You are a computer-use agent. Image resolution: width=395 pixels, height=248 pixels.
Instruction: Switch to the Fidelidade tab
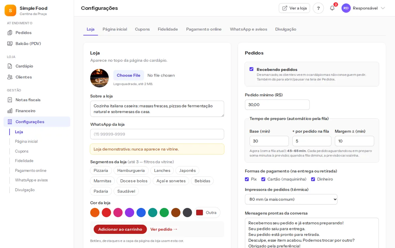point(168,29)
